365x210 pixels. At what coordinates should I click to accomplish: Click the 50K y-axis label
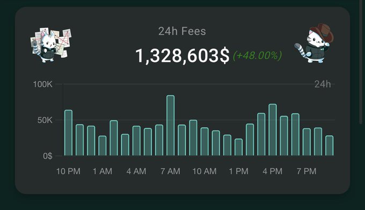[45, 120]
